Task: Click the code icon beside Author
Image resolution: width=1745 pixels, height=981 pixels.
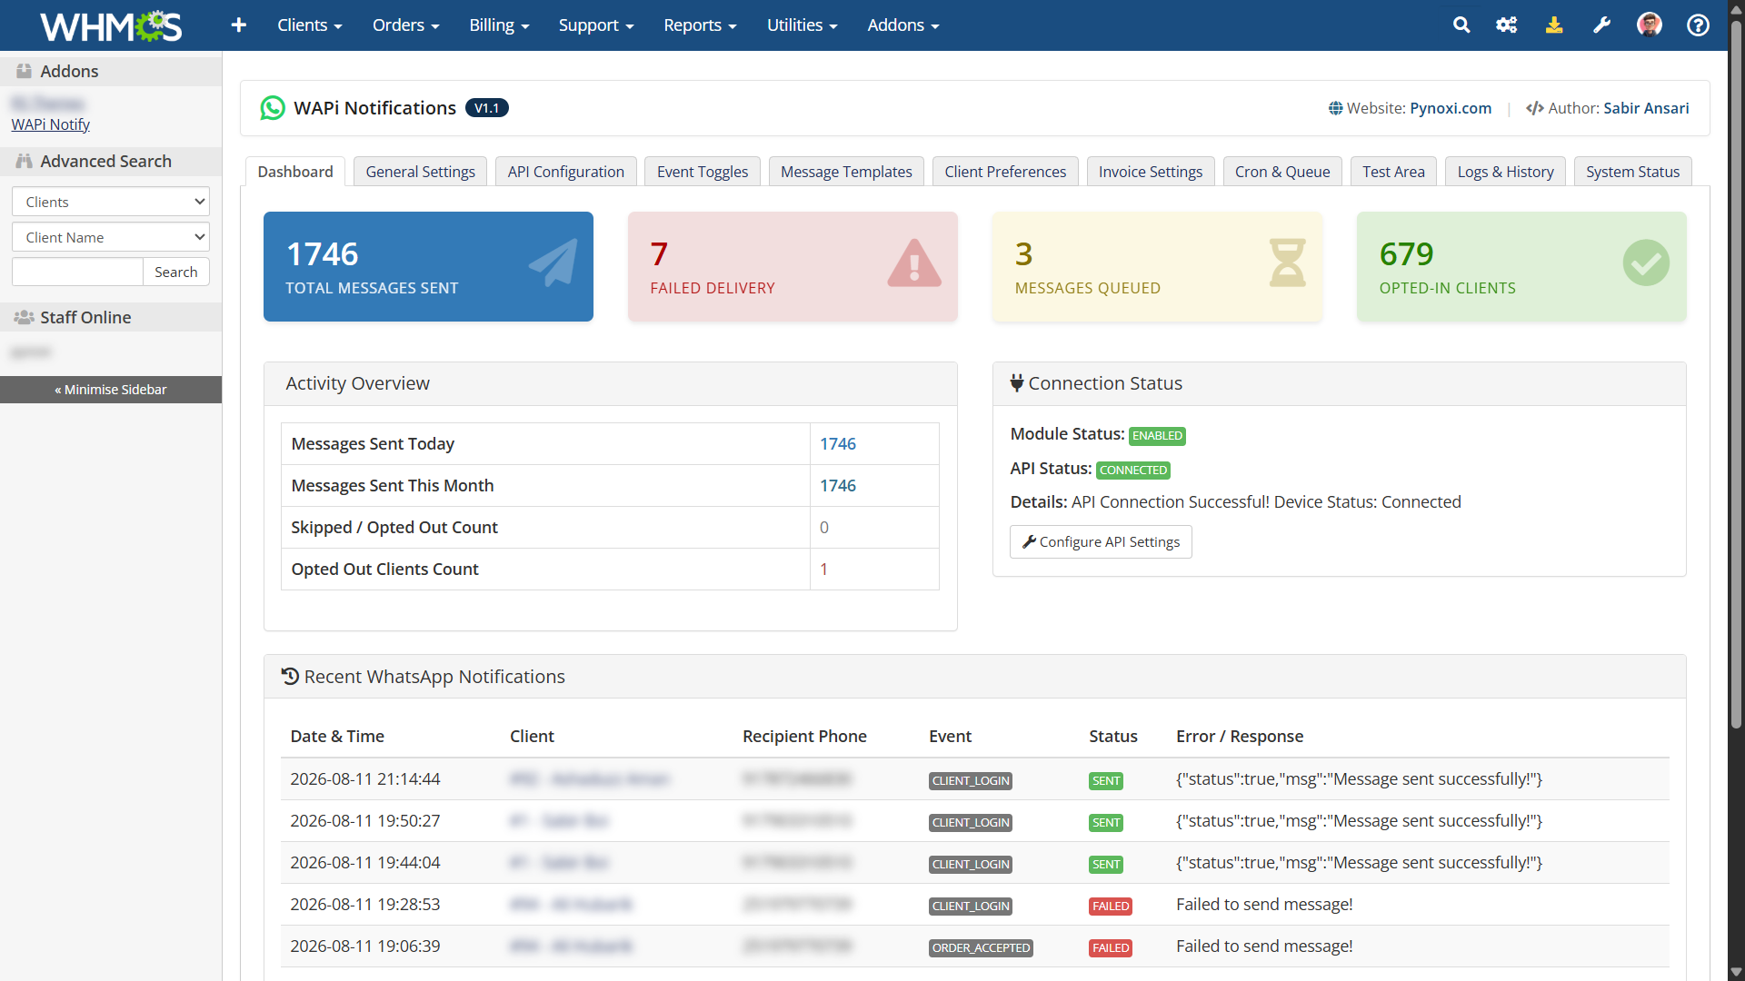Action: 1535,108
